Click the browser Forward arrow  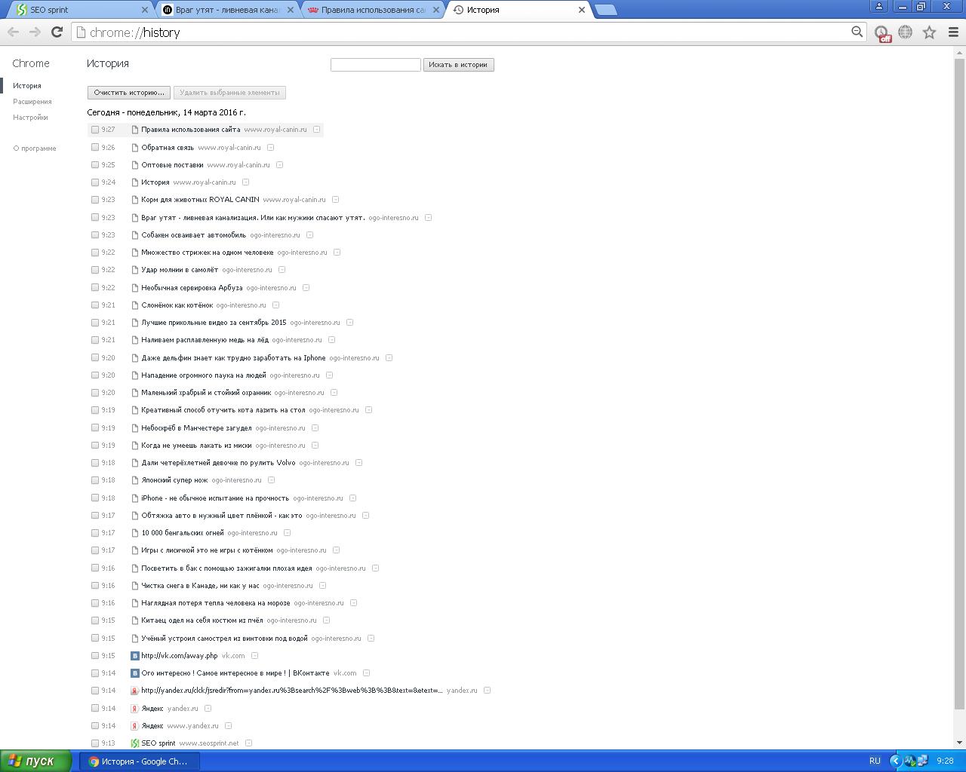coord(35,32)
